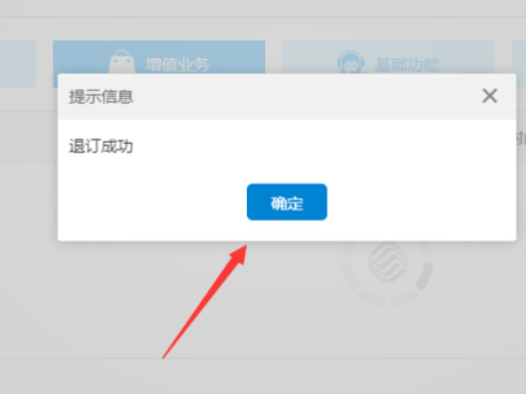Click the tail end of red arrow
Screen dimensions: 526x394
tap(165, 355)
